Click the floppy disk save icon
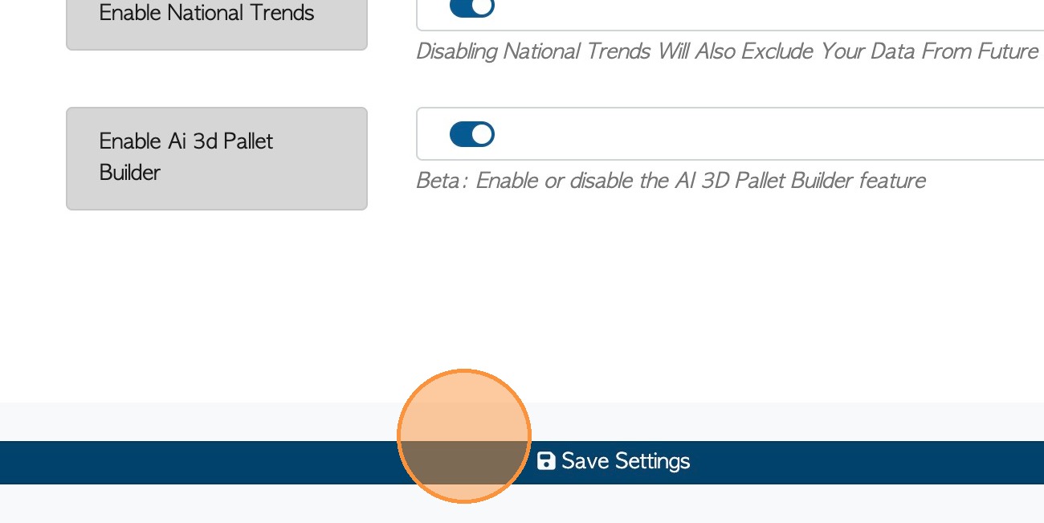Viewport: 1044px width, 523px height. [546, 461]
